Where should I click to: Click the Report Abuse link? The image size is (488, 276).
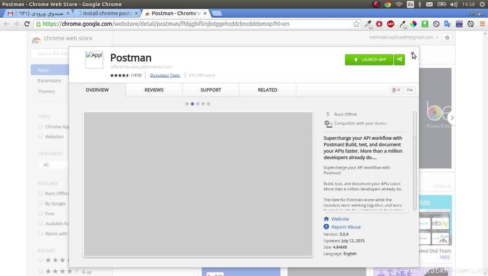346,227
